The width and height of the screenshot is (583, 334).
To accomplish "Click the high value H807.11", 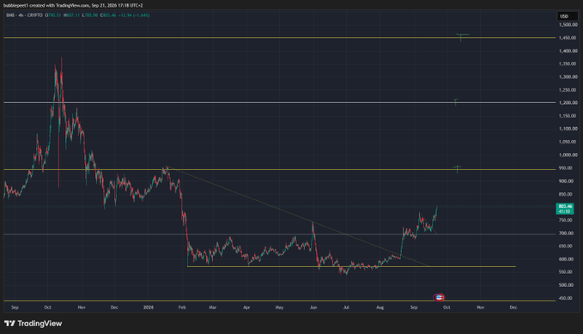I will (71, 15).
